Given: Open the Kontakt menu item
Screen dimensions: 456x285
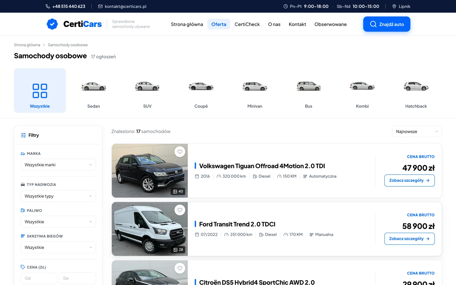Looking at the screenshot, I should click(297, 24).
